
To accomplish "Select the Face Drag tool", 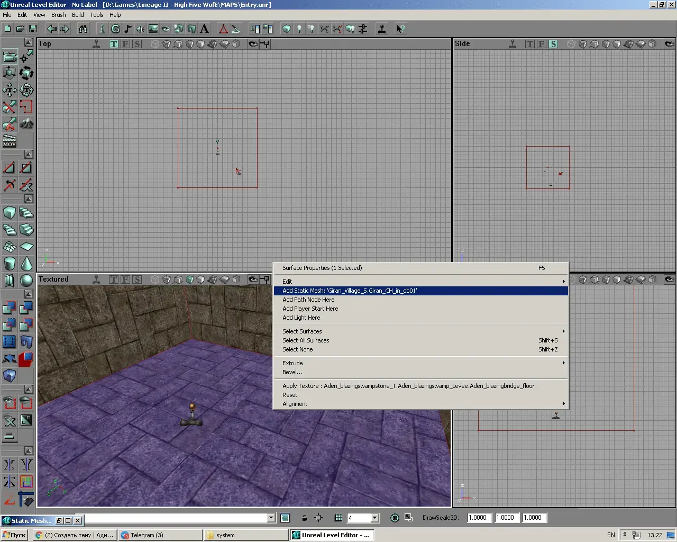I will [x=10, y=124].
